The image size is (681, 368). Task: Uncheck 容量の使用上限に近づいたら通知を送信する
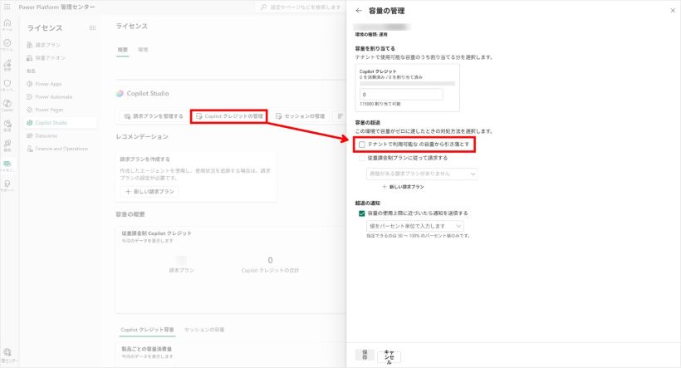pos(362,213)
